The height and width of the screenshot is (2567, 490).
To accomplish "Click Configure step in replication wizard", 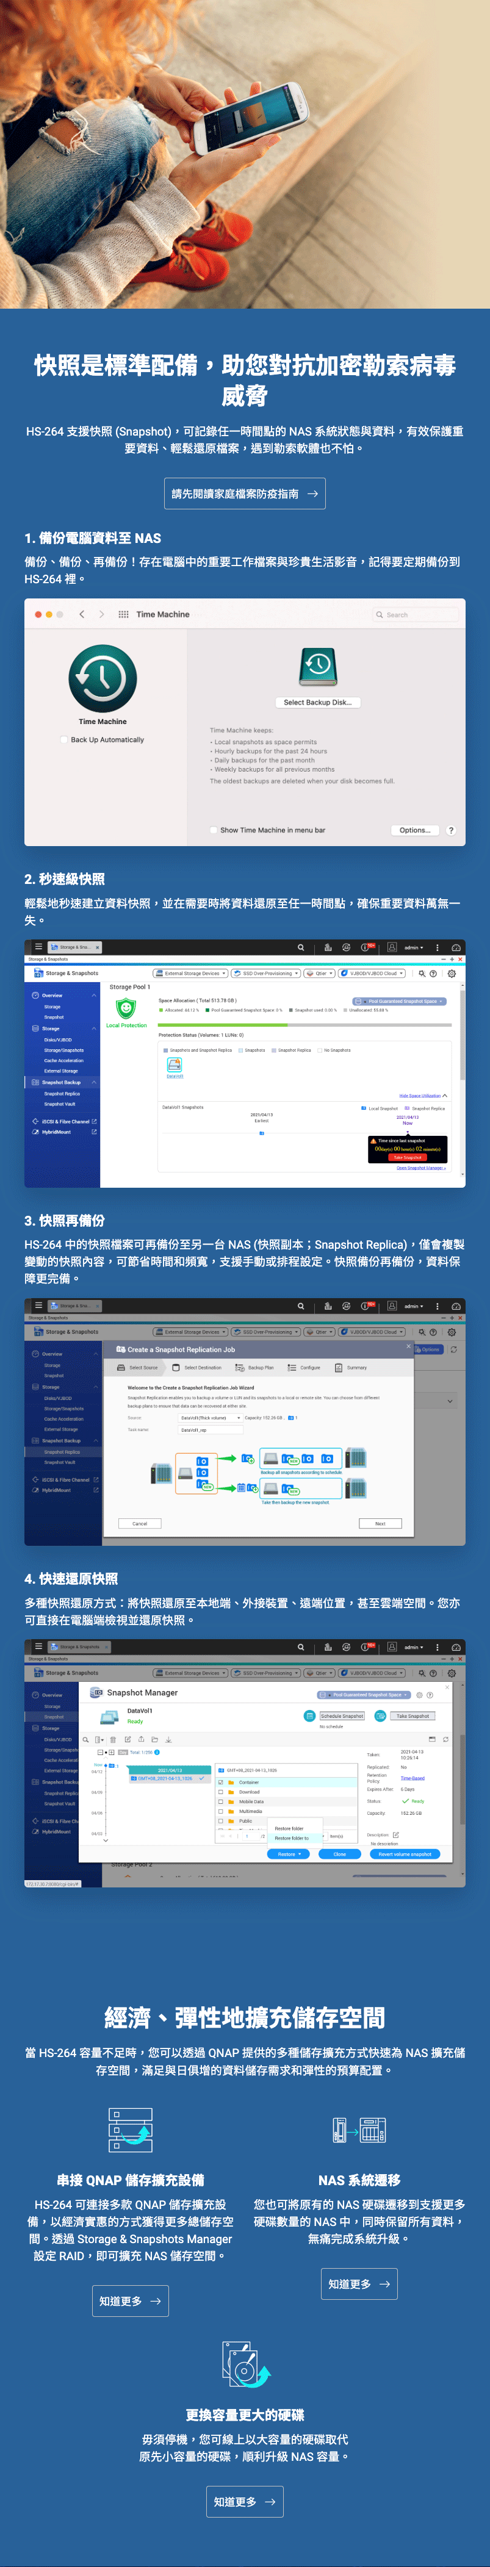I will (304, 1367).
